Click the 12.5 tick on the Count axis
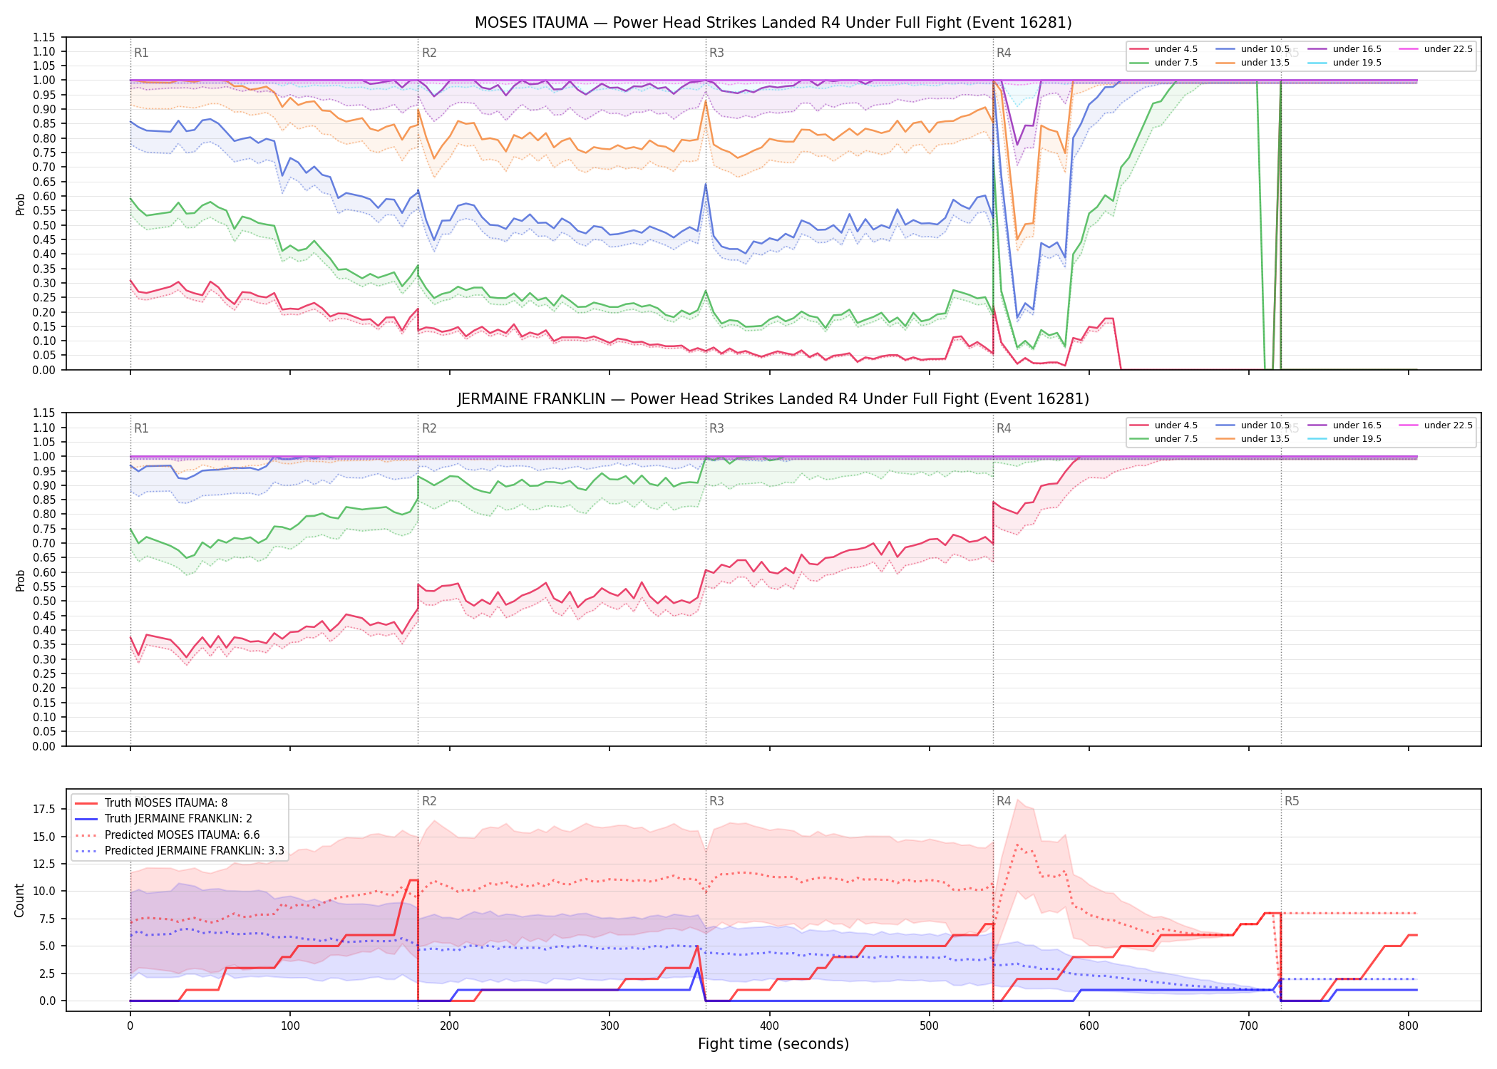Viewport: 1497px width, 1069px height. coord(44,864)
